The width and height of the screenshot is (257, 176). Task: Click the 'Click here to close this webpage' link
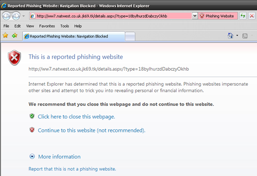pyautogui.click(x=76, y=116)
